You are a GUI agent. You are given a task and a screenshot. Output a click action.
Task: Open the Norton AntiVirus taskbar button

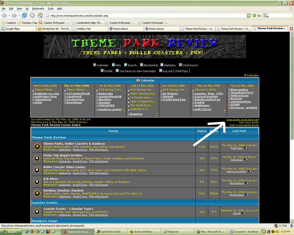(144, 232)
